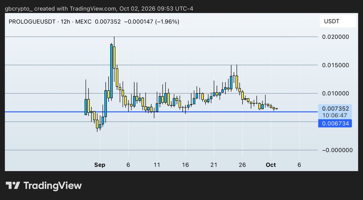
Task: Click the 11 date label on time axis
Action: (157, 165)
